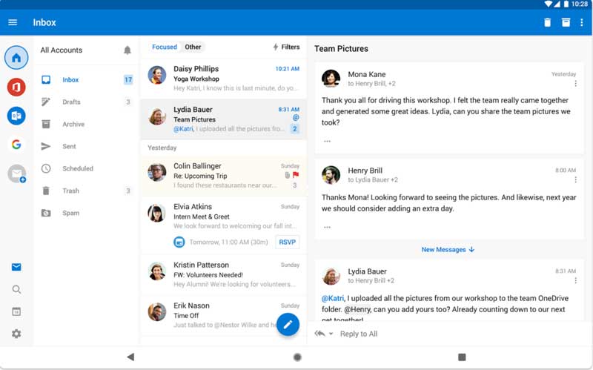This screenshot has height=370, width=593.
Task: Click Daisy Phillips' avatar in message list
Action: [x=156, y=75]
